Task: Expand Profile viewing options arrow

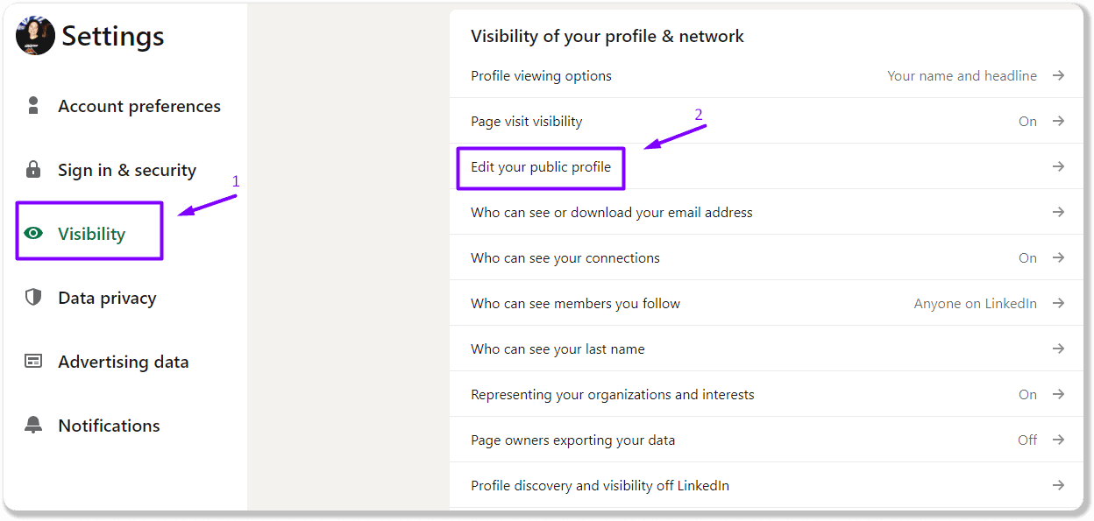Action: pyautogui.click(x=1058, y=76)
